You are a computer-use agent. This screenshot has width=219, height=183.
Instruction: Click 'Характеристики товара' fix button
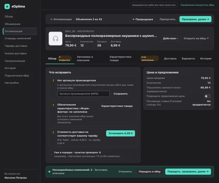117,106
